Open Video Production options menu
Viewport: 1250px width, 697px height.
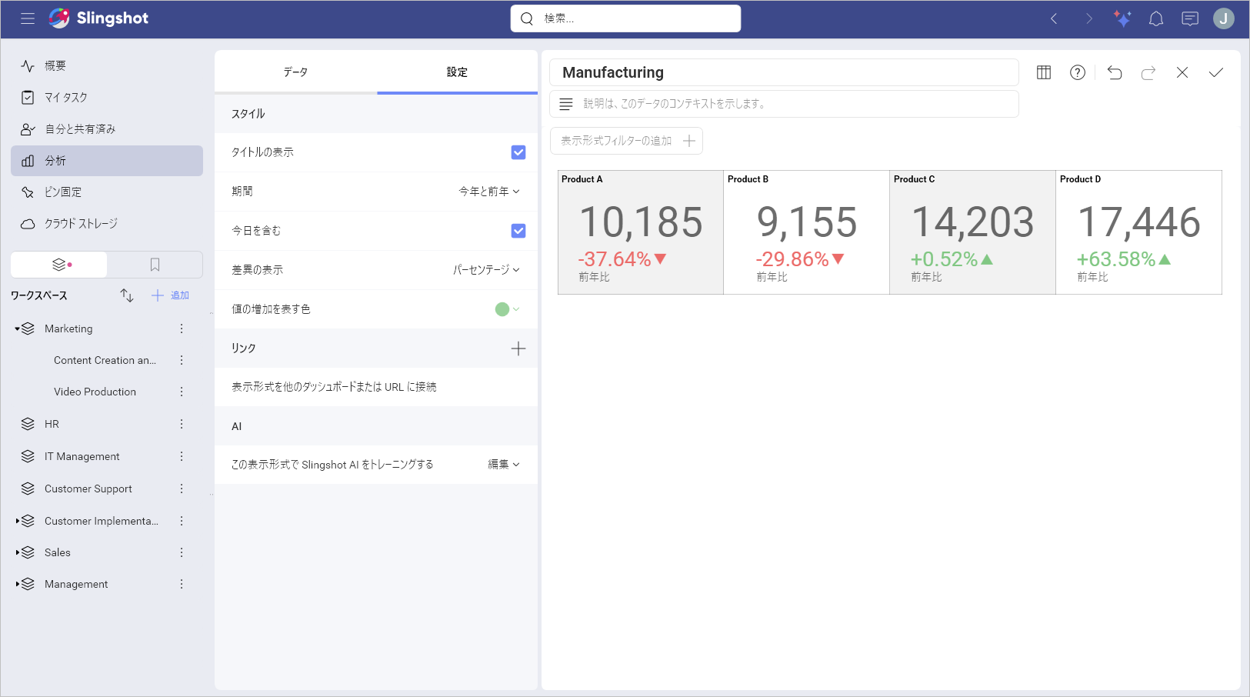click(182, 392)
